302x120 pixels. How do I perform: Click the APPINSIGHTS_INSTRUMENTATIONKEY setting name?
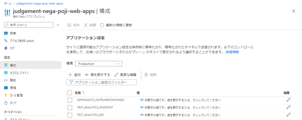101,100
